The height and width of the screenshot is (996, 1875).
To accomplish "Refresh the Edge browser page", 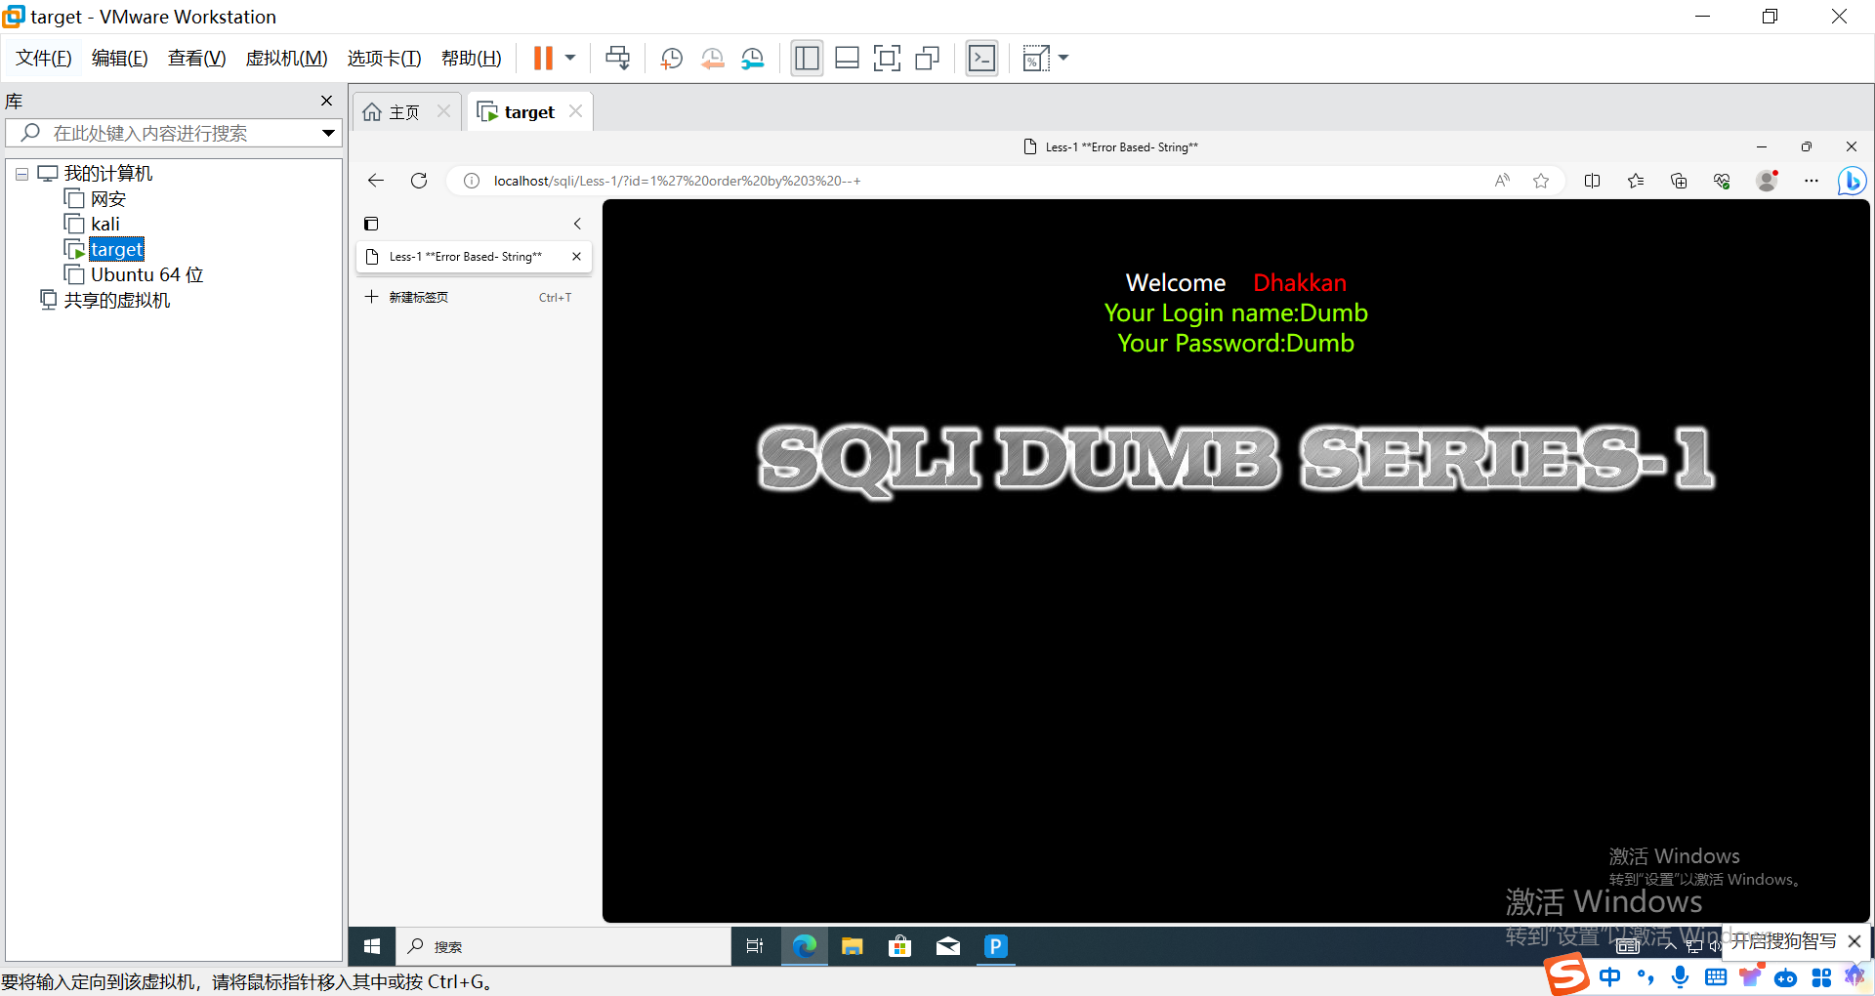I will [419, 181].
